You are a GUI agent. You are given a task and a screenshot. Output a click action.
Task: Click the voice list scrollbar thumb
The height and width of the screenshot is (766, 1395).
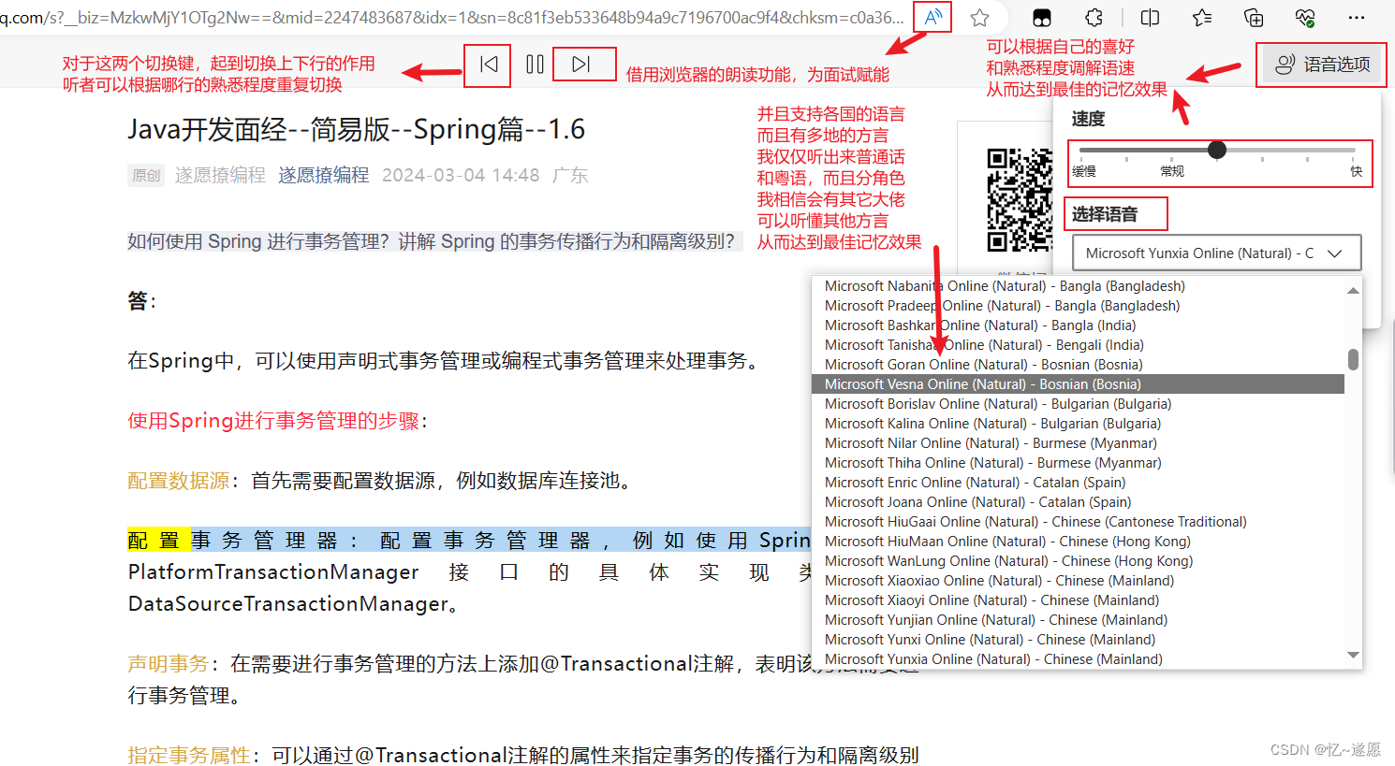[1353, 359]
